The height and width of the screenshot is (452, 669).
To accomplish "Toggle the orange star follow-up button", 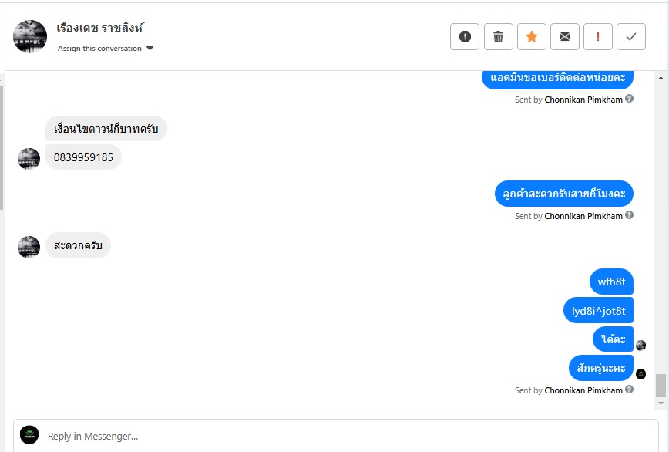I will tap(532, 36).
